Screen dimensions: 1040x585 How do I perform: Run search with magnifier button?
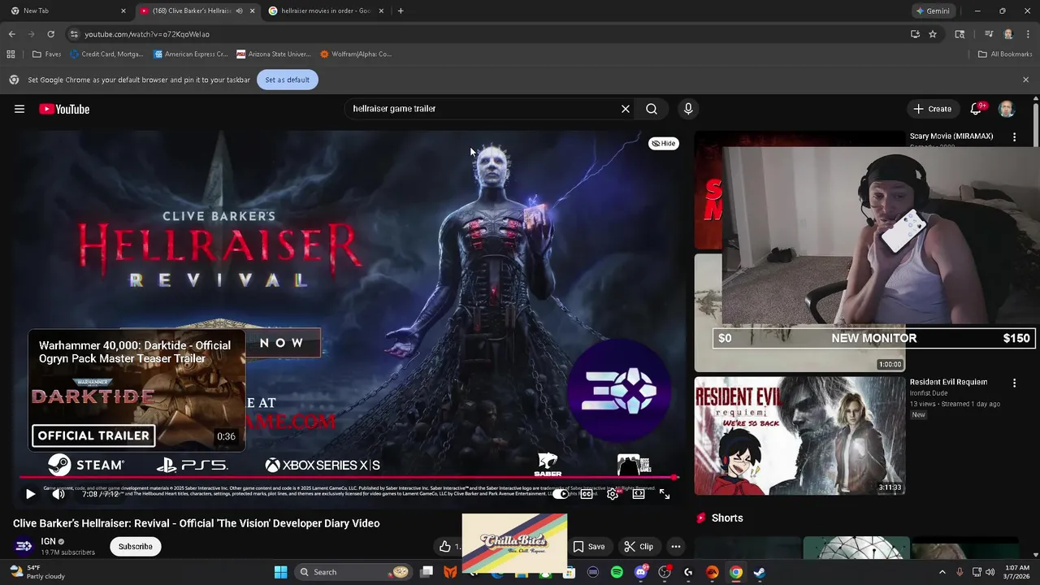[652, 109]
